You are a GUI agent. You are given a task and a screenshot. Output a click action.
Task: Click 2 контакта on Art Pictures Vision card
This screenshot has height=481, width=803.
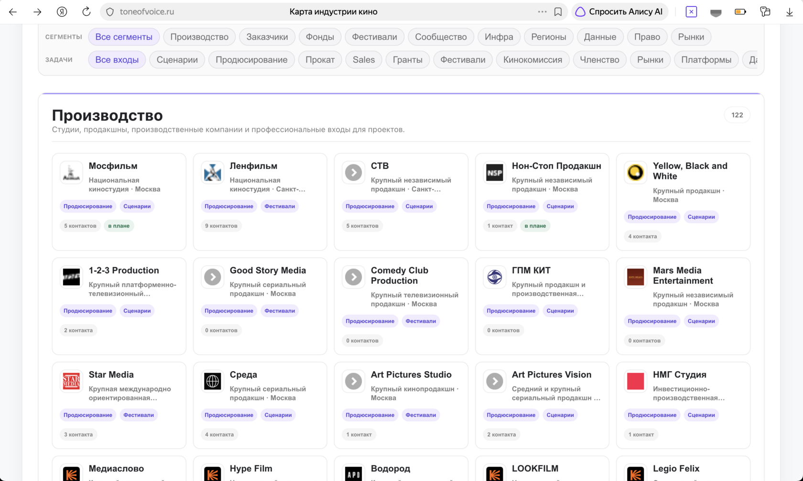click(501, 435)
